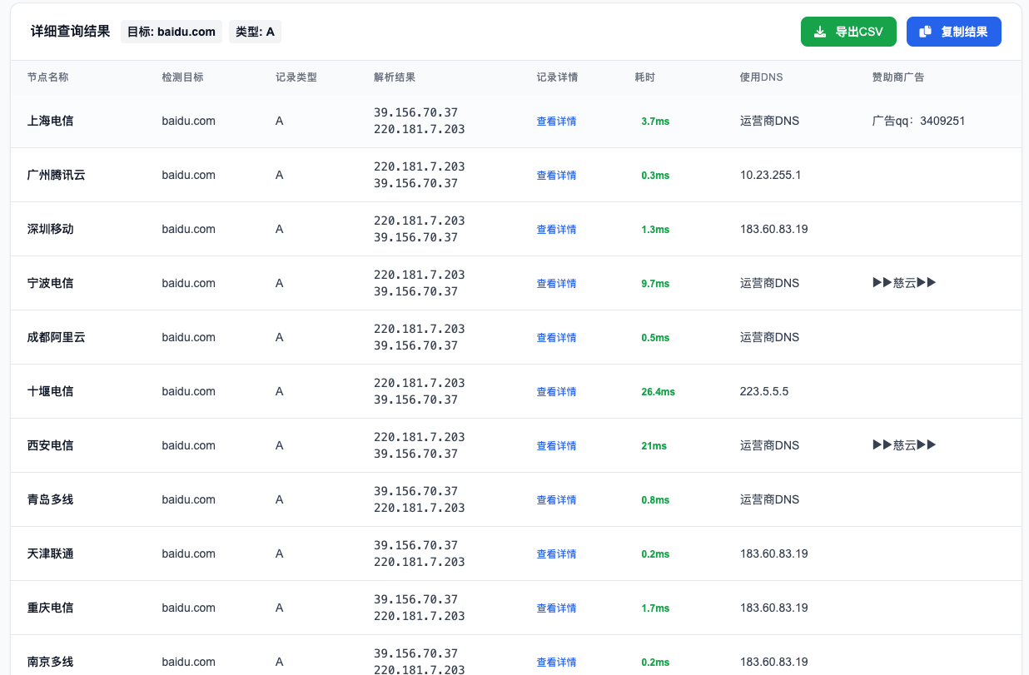
Task: Click the download icon on 导出CSV
Action: [x=820, y=32]
